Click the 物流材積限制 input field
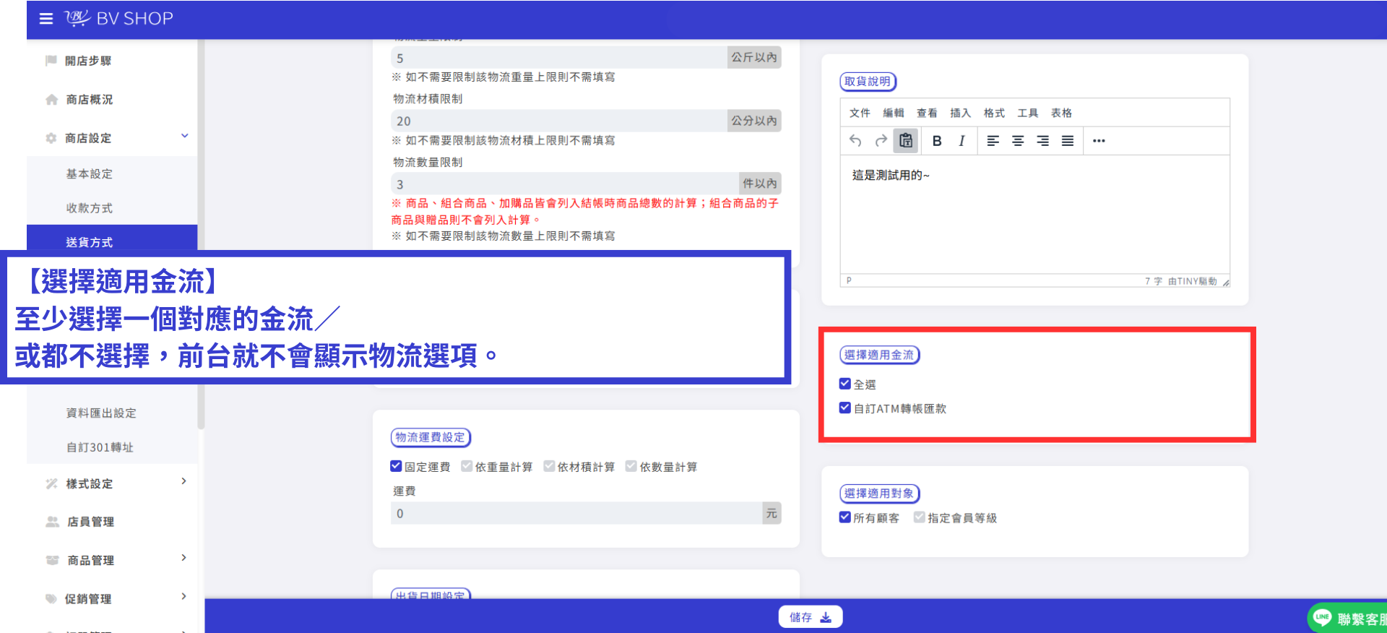Viewport: 1387px width, 633px height. point(558,121)
